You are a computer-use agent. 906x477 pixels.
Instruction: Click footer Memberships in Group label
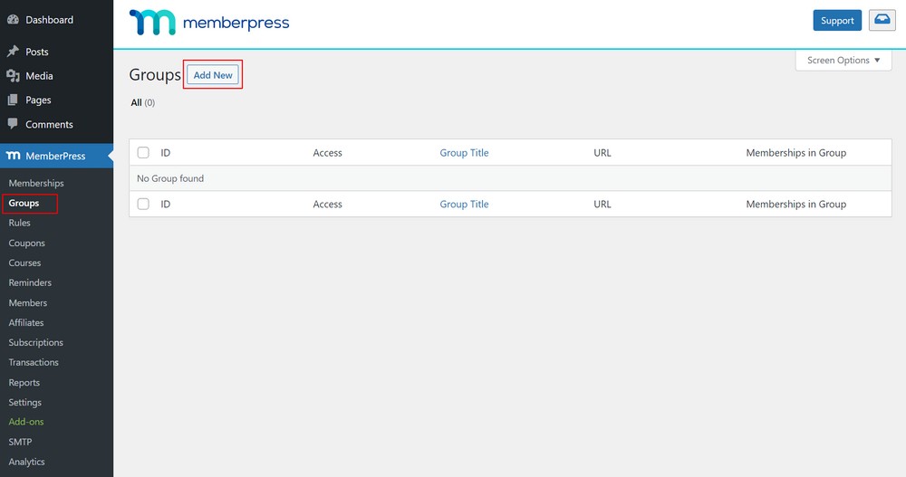point(795,204)
